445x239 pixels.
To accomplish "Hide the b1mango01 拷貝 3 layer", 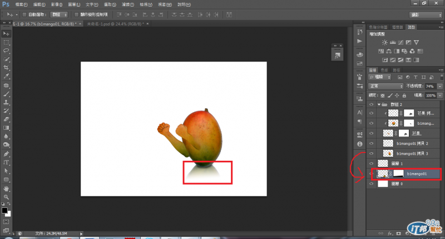I will (372, 154).
